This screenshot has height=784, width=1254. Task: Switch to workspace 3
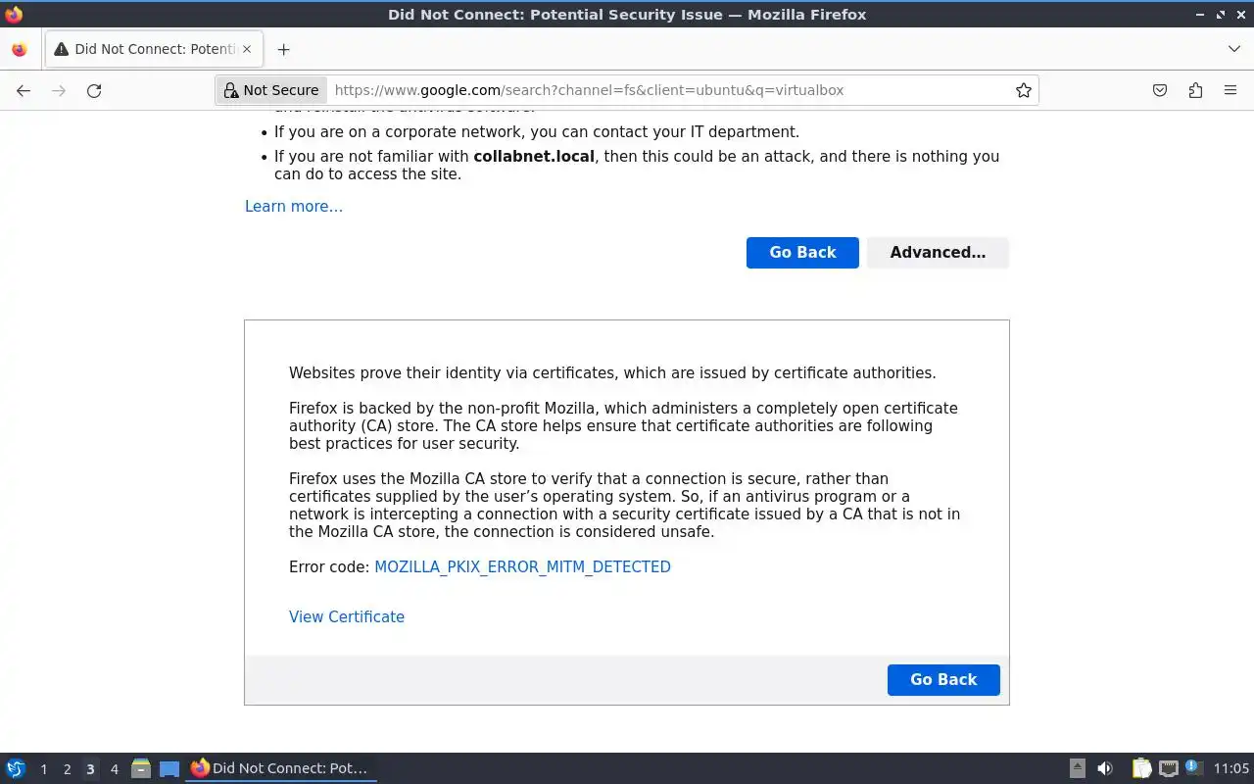[x=90, y=768]
